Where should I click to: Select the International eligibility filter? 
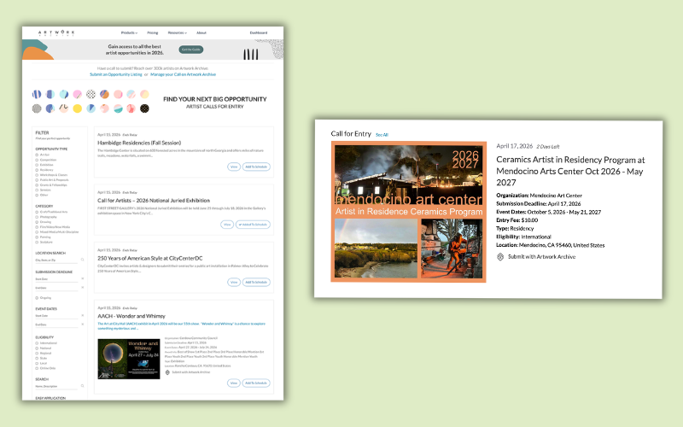[38, 344]
